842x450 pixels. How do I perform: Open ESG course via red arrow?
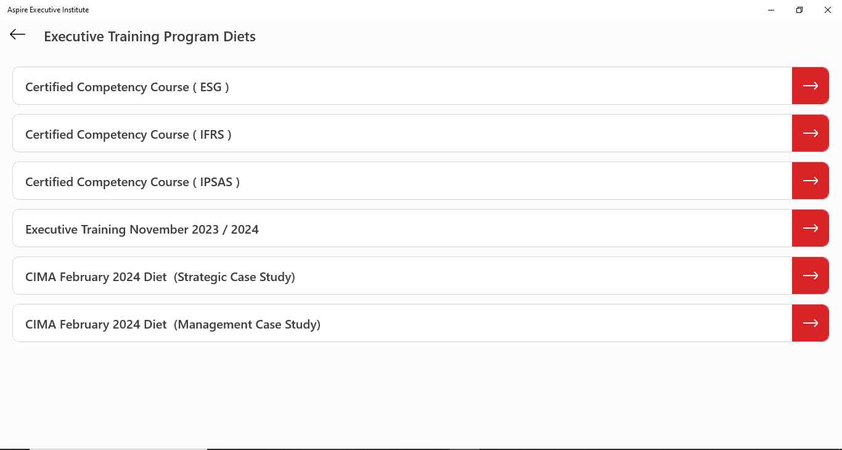coord(810,86)
